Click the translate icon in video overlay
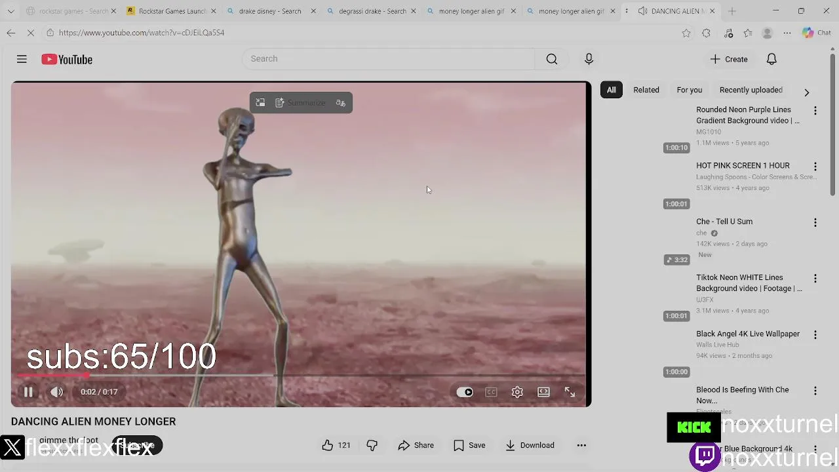Screen dimensions: 839x472 340,103
